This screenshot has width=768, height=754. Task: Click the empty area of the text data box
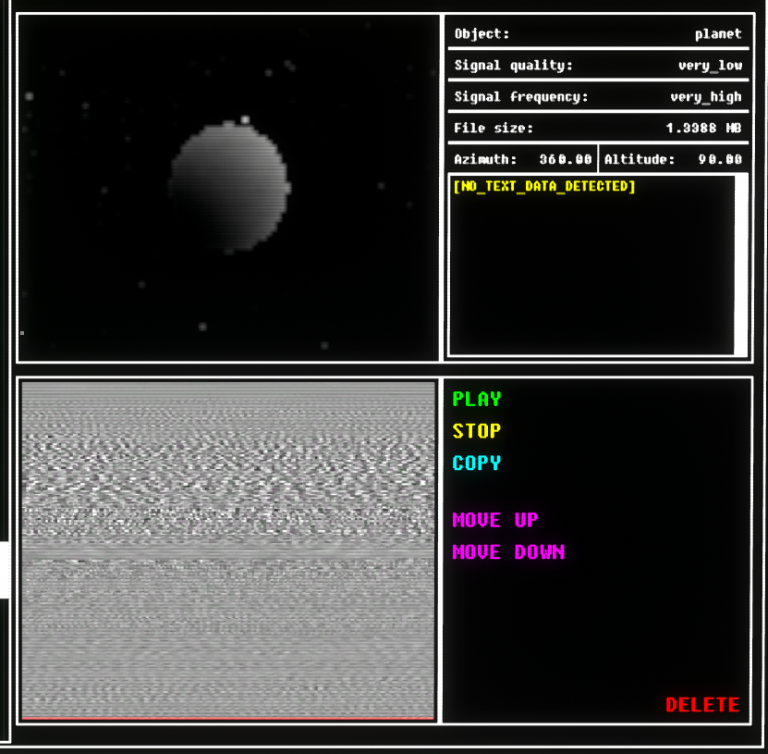[x=591, y=278]
